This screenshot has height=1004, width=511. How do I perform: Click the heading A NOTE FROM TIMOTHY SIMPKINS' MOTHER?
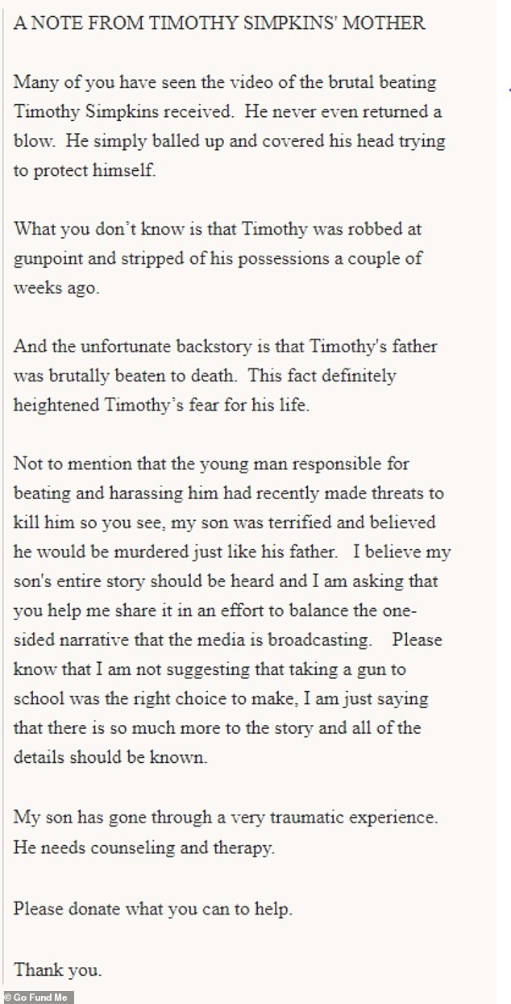pyautogui.click(x=218, y=23)
